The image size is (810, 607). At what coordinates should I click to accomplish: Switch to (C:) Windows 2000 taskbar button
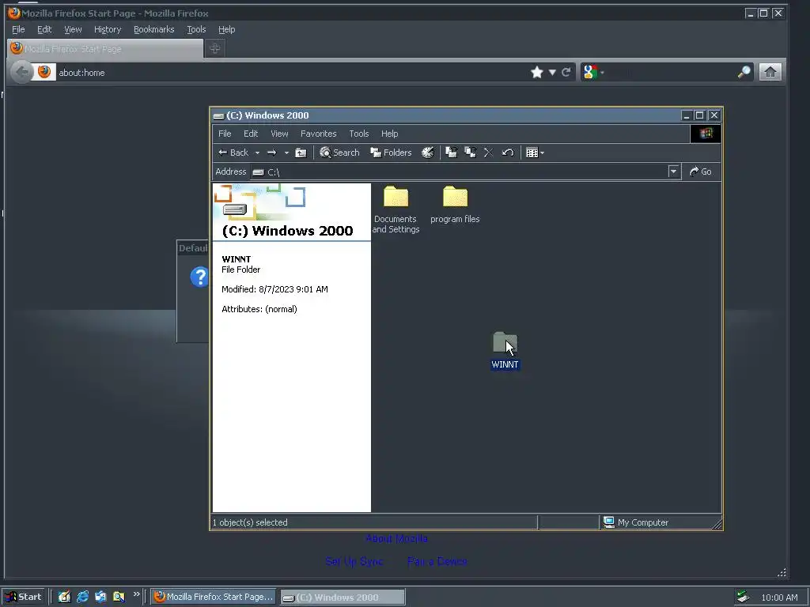[x=343, y=598]
